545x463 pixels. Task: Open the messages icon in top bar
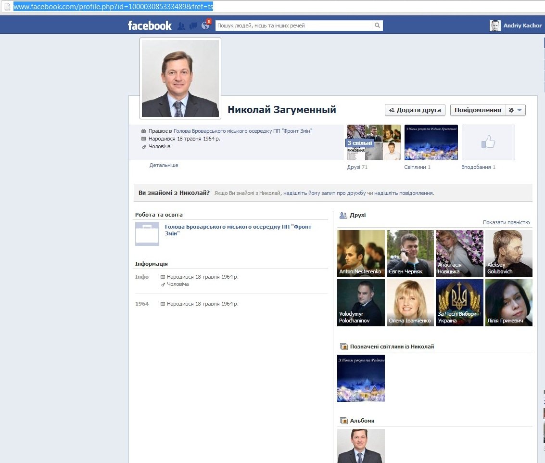[x=193, y=26]
